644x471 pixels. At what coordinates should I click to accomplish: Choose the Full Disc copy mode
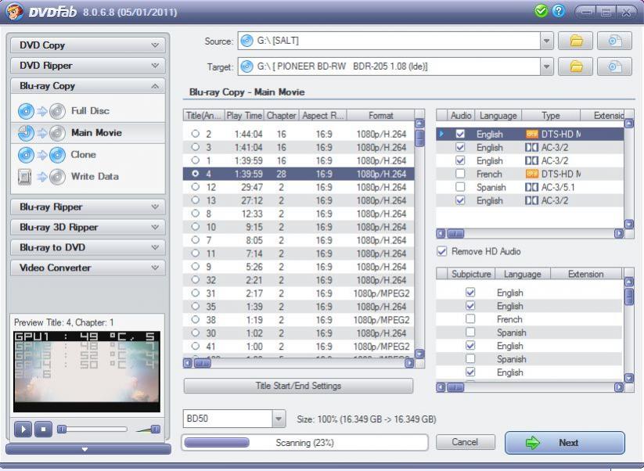pos(88,111)
